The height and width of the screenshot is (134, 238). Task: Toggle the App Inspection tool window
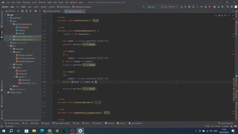tap(135, 123)
